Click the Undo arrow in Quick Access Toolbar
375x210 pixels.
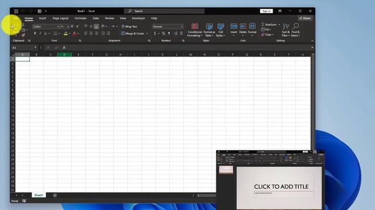point(22,11)
